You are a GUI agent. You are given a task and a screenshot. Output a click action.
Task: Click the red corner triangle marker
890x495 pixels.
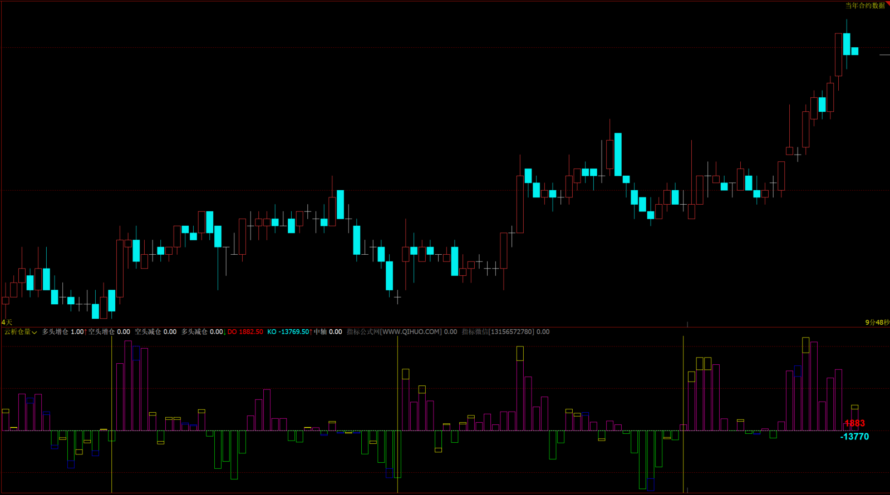[887, 3]
